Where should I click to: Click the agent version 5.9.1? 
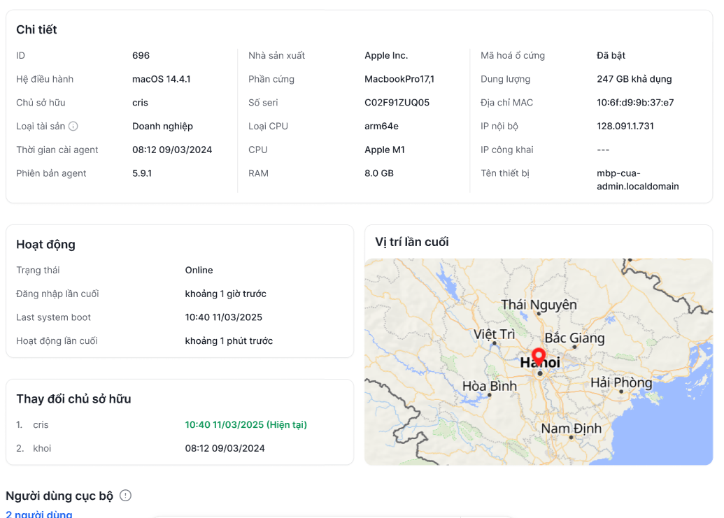pyautogui.click(x=142, y=173)
